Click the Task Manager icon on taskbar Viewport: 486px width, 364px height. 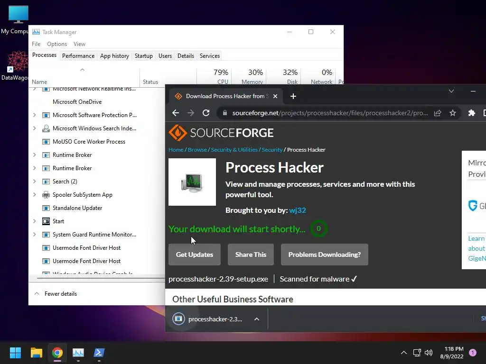click(x=78, y=353)
